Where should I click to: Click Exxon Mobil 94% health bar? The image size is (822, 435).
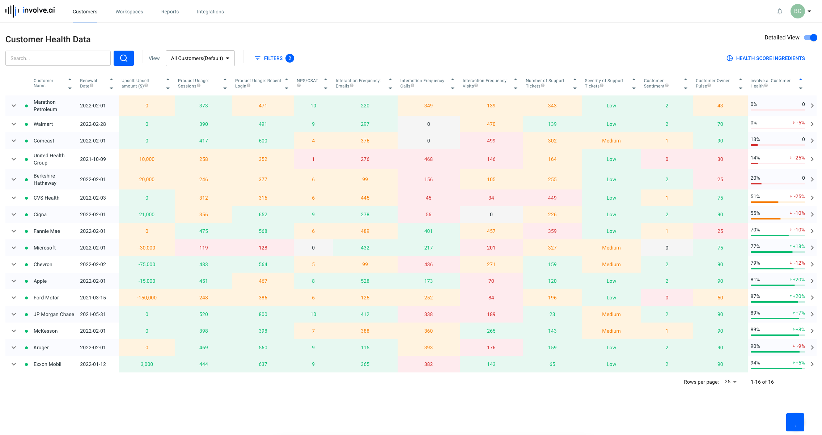point(778,368)
